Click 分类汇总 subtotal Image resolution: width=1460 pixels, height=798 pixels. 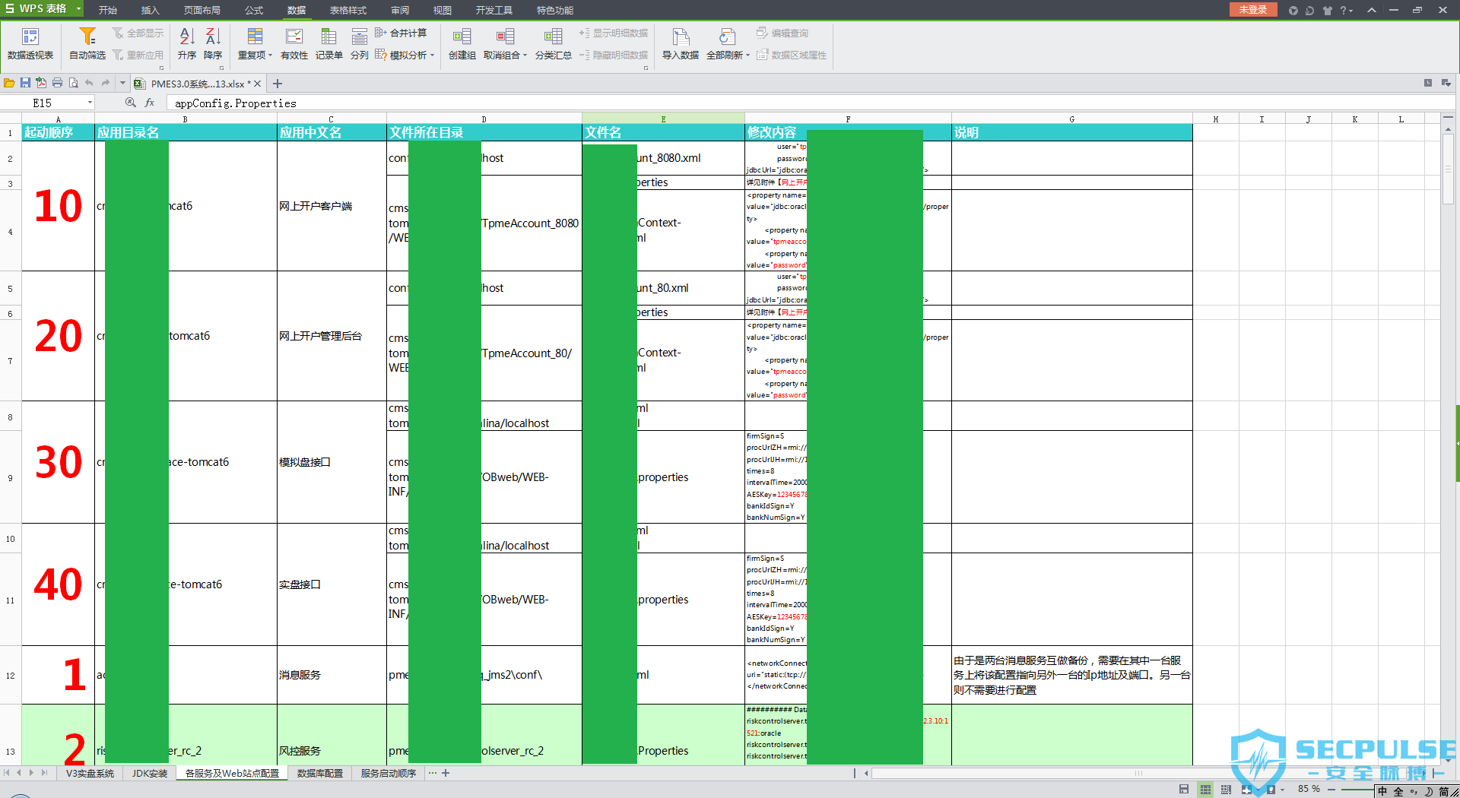click(553, 43)
